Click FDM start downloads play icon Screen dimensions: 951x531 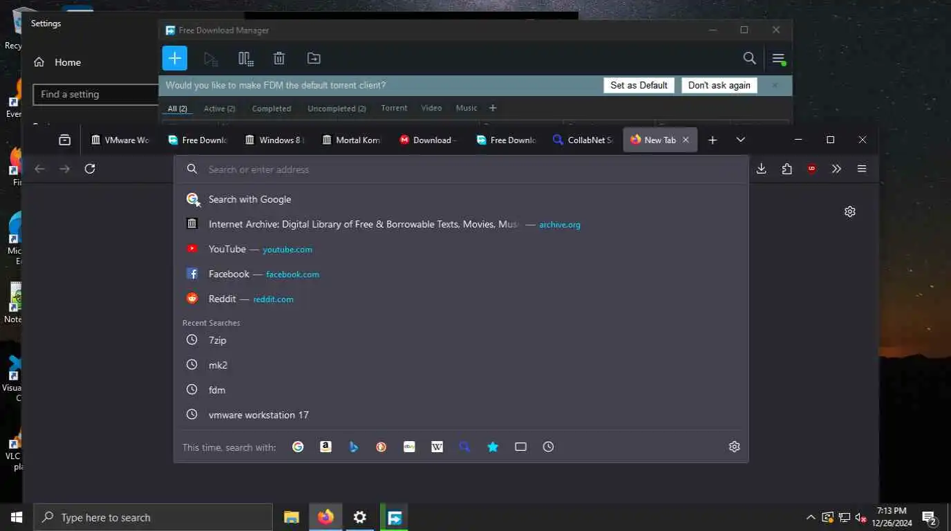click(x=211, y=59)
